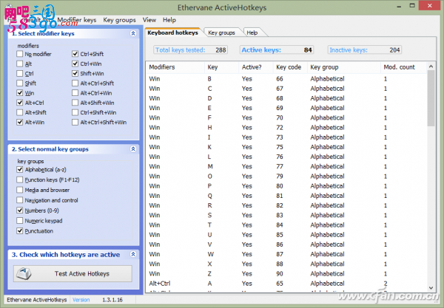This screenshot has height=308, width=444.
Task: Click the vertical scrollbar thumb in hotkey list
Action: click(x=431, y=98)
